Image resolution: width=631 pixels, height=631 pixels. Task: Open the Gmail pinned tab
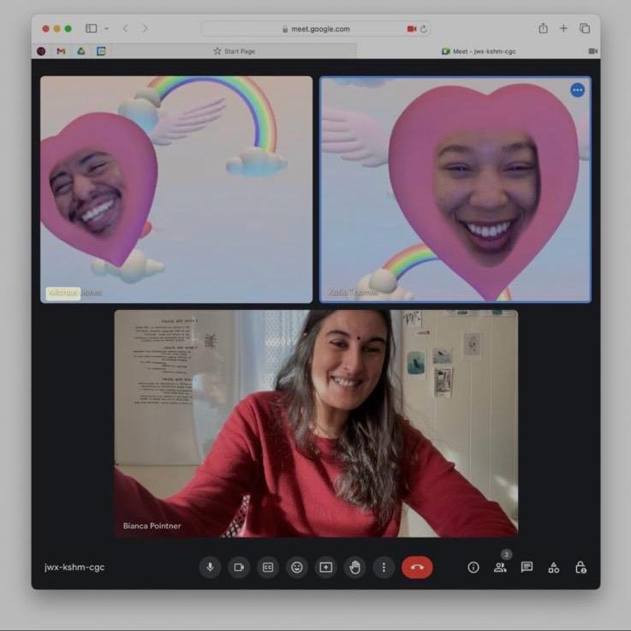(61, 51)
